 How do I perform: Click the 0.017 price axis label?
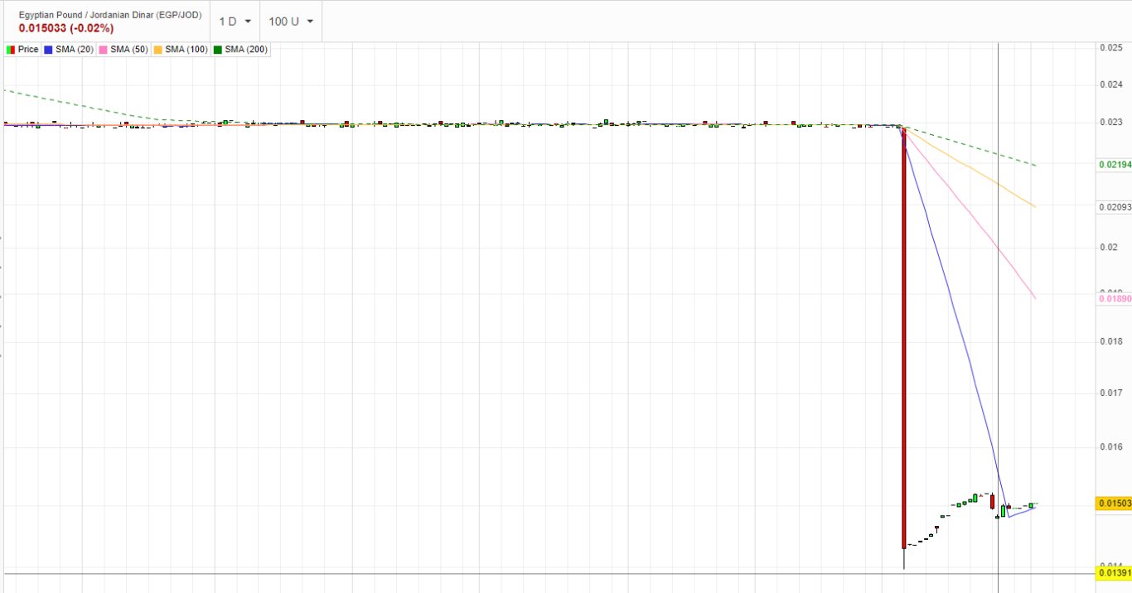click(x=1110, y=393)
